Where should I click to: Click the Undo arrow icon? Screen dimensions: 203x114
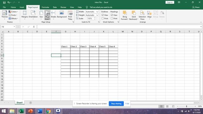pos(9,2)
